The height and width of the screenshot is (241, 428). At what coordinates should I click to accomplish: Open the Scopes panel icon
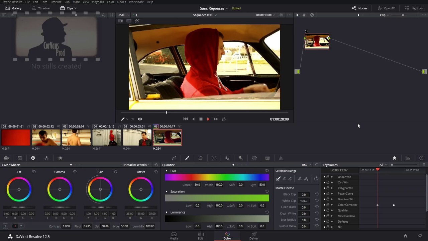point(408,158)
